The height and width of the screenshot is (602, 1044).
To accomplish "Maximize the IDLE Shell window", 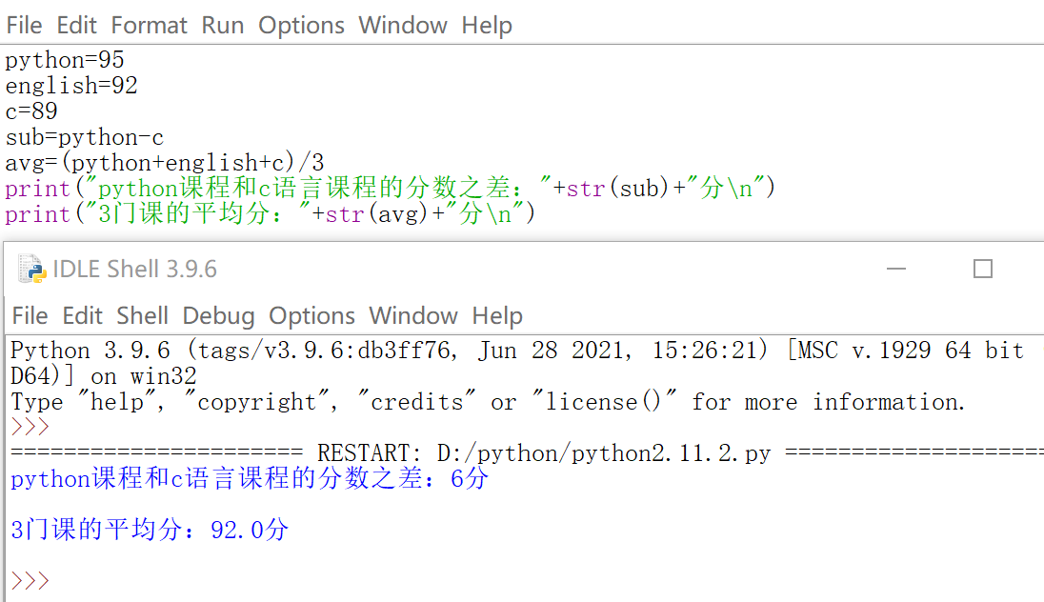I will click(x=983, y=270).
